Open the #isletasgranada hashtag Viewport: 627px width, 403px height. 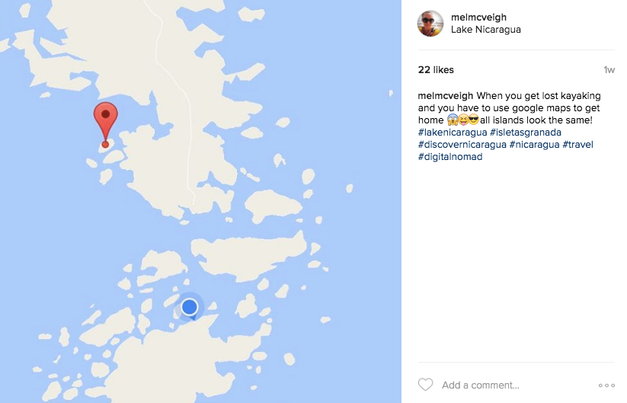point(526,133)
